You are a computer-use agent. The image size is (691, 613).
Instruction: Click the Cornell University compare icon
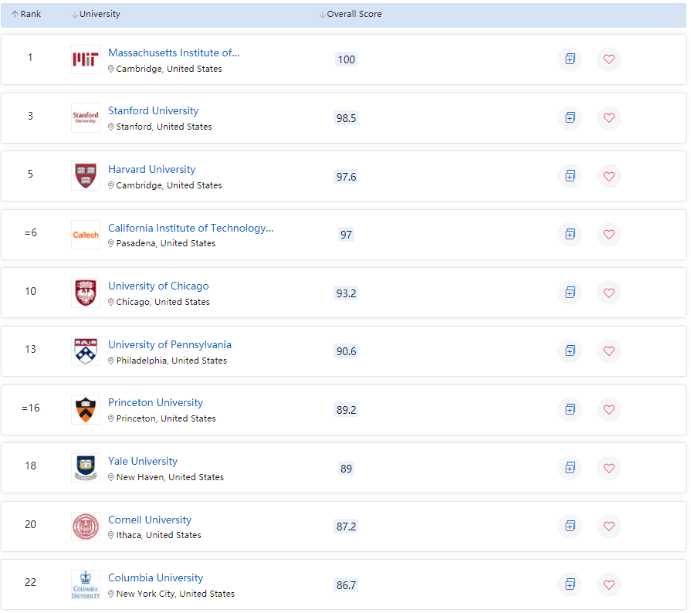coord(570,526)
